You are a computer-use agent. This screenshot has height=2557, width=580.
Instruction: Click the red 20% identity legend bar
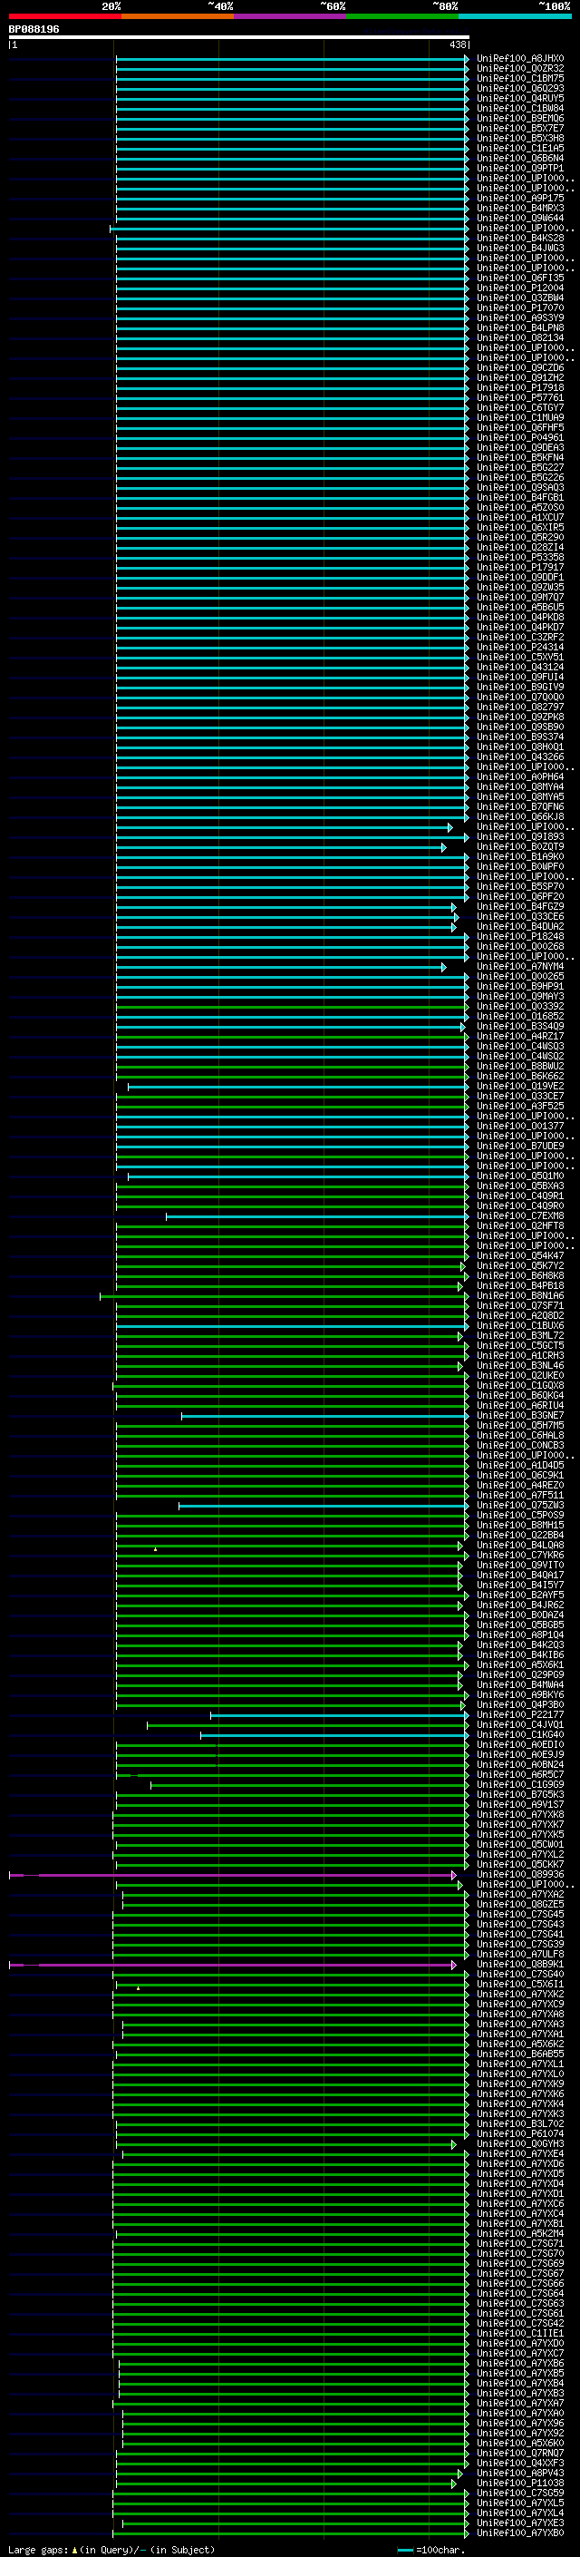click(x=64, y=16)
